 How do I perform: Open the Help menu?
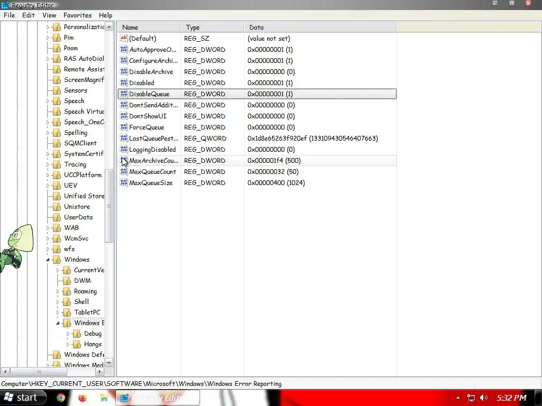point(105,15)
